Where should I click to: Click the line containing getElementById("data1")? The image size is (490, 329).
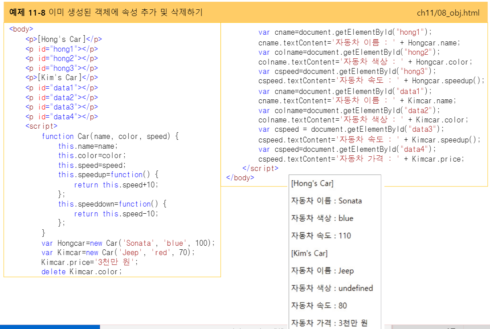tap(345, 91)
